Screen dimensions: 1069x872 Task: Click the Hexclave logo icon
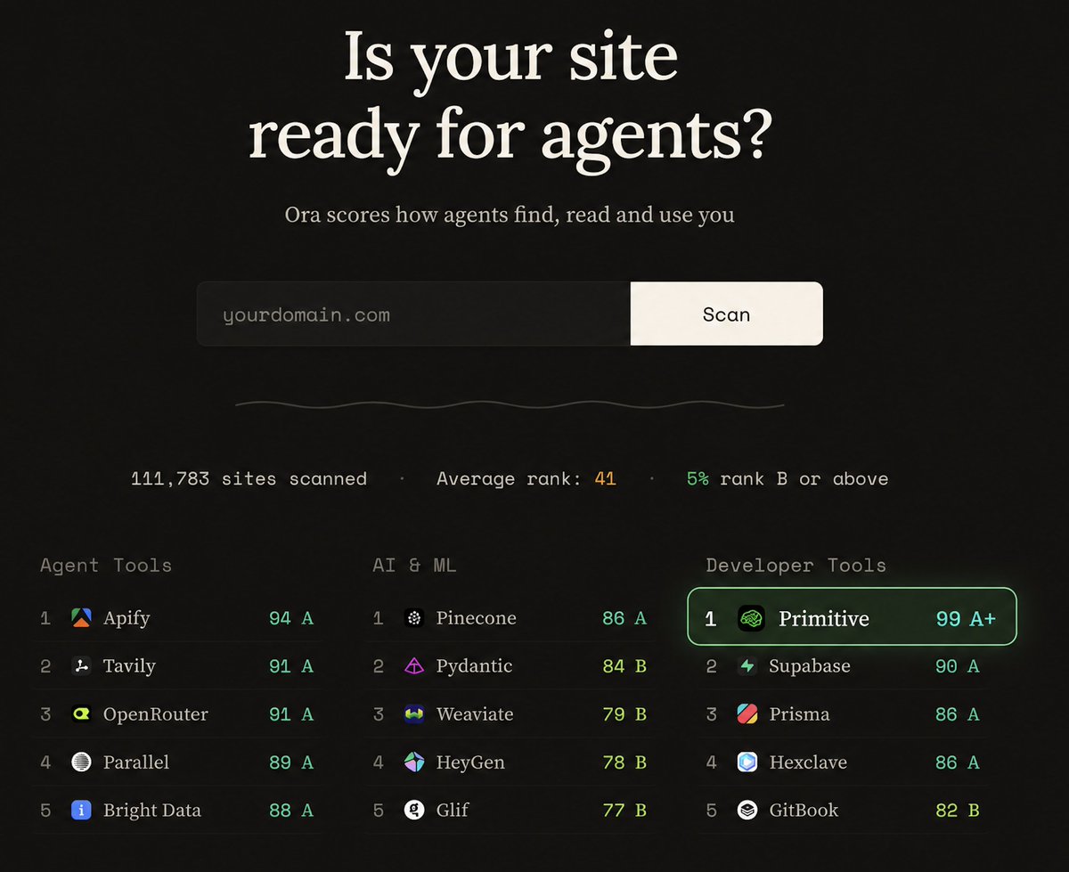(x=747, y=762)
